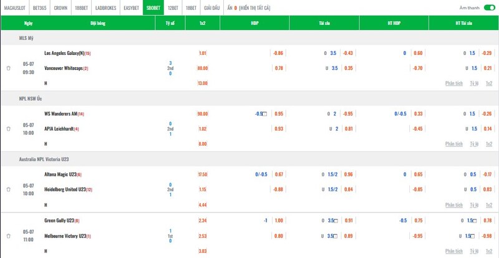Screen dimensions: 499x258
Task: Click the HDP column header
Action: (254, 23)
